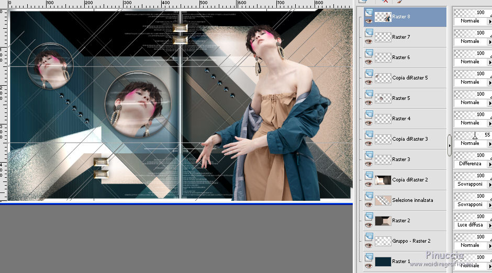The image size is (492, 273).
Task: Click the layer type icon of Selezione innalzata
Action: (x=368, y=196)
